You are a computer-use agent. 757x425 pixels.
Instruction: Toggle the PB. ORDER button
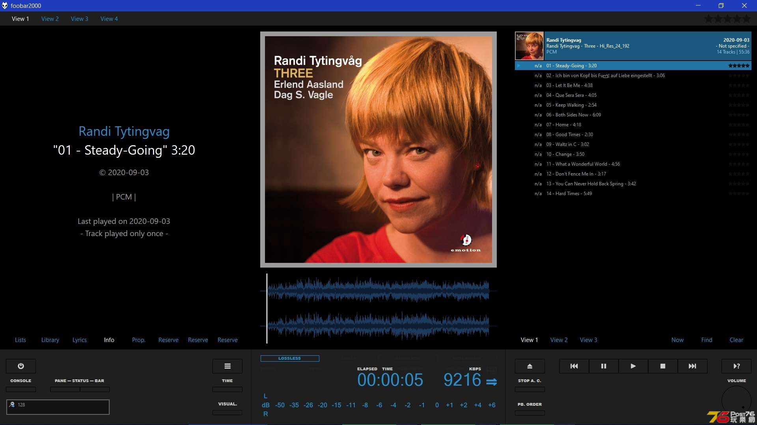pos(530,413)
